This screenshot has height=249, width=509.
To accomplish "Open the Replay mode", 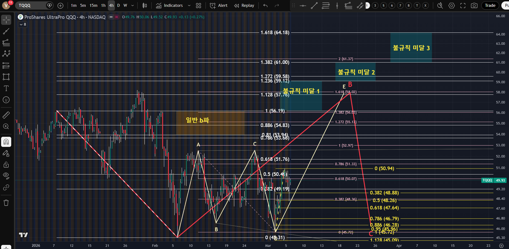I will (244, 5).
